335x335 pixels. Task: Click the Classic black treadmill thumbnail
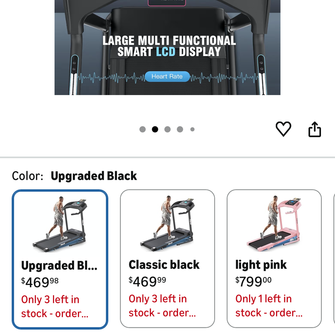pyautogui.click(x=167, y=223)
